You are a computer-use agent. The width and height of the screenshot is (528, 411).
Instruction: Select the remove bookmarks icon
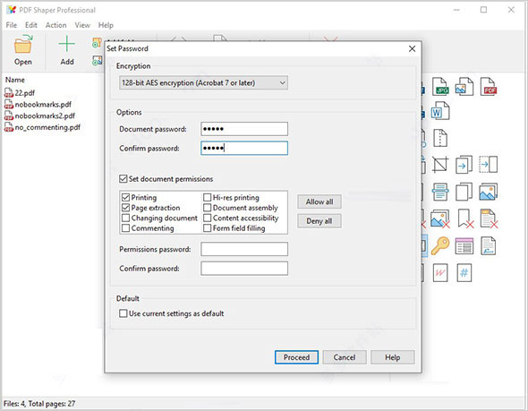[465, 218]
